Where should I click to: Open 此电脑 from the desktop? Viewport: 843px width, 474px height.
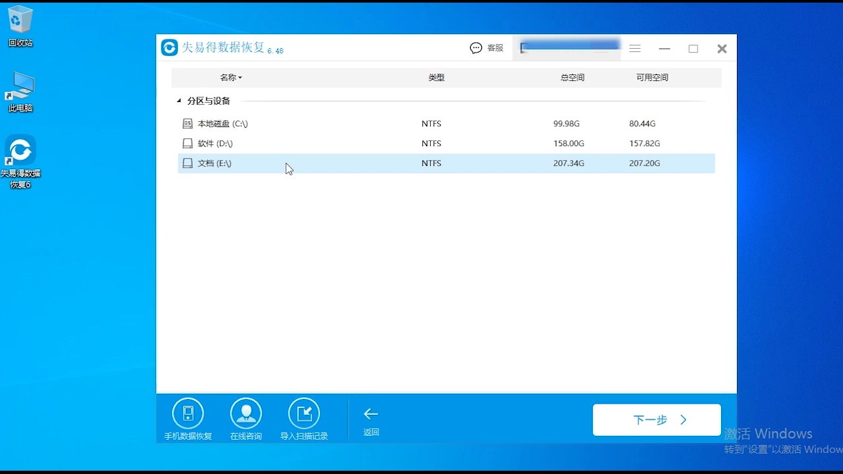coord(20,86)
